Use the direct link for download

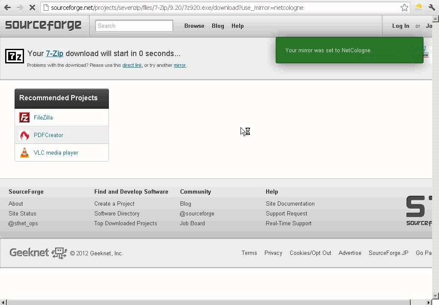click(132, 65)
